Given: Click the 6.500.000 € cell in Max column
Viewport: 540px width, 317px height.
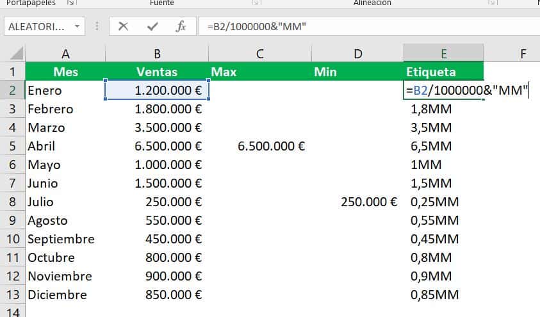Looking at the screenshot, I should (260, 146).
